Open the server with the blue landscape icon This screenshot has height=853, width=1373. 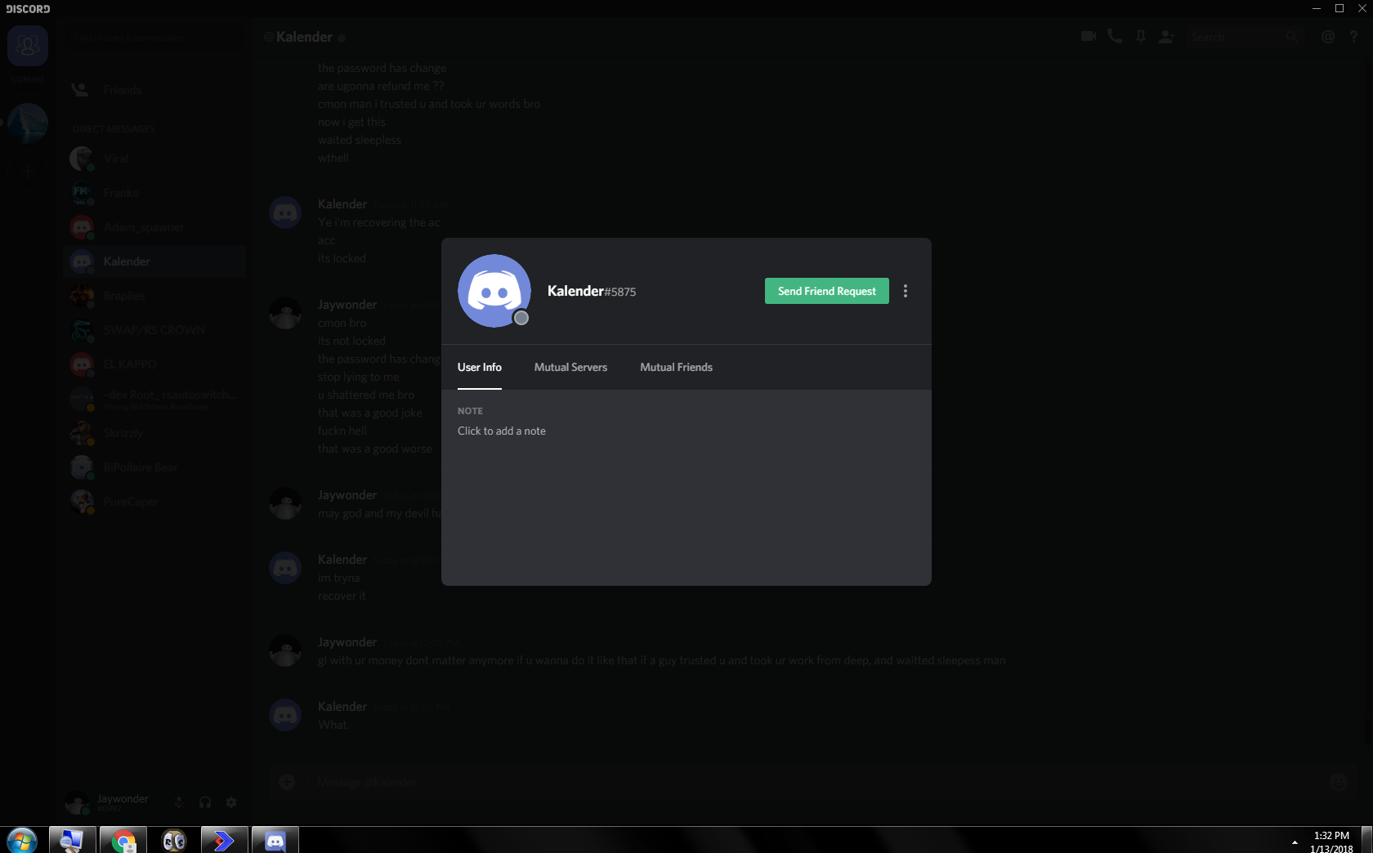[x=28, y=123]
